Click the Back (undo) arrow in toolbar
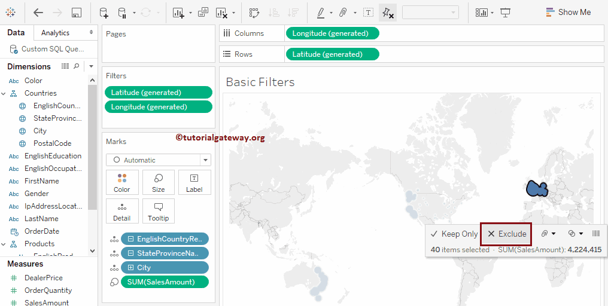 [38, 13]
